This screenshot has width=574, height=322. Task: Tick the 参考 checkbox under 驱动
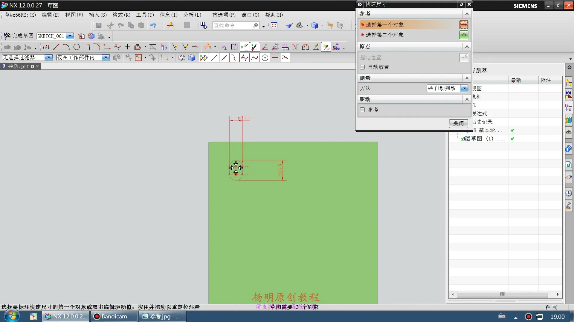point(362,110)
